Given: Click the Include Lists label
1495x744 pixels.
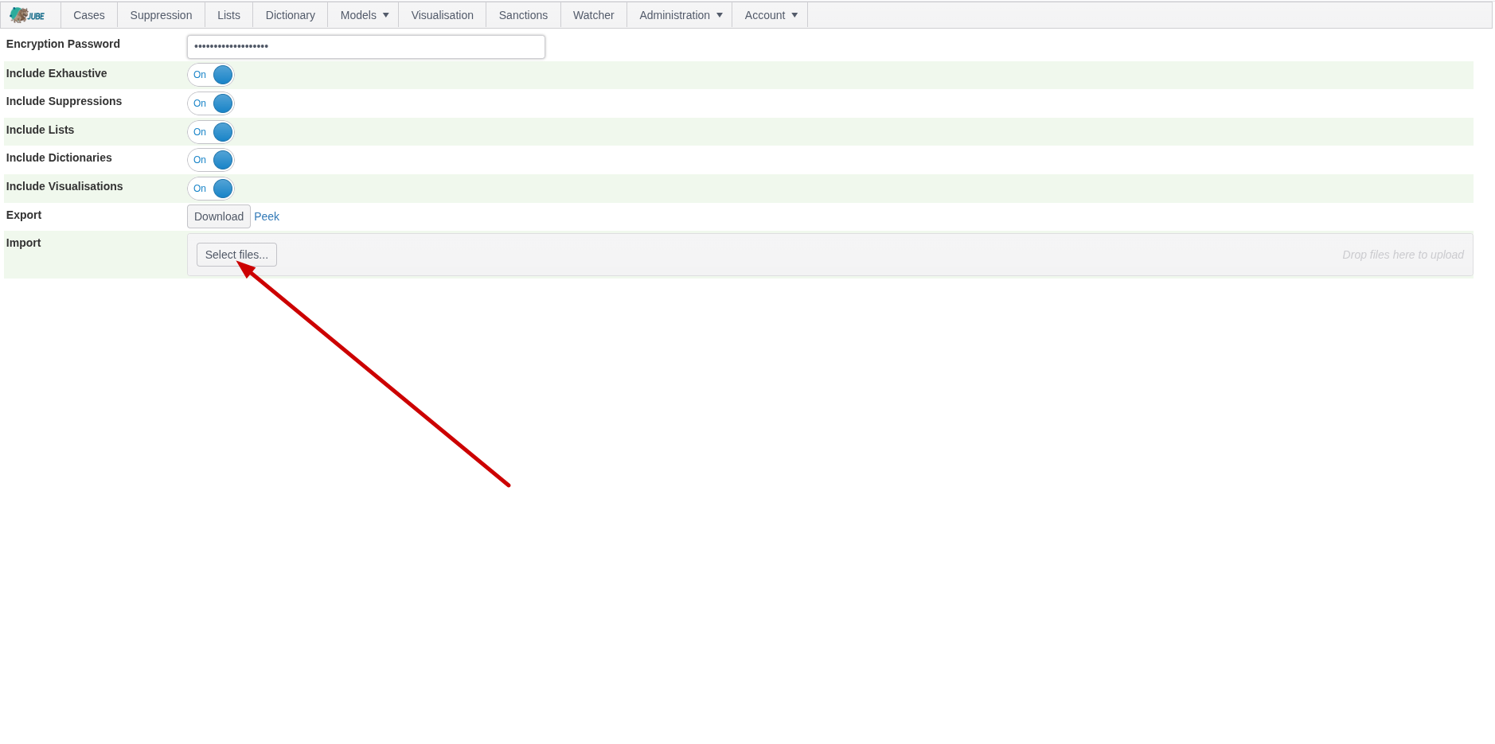Looking at the screenshot, I should point(40,130).
